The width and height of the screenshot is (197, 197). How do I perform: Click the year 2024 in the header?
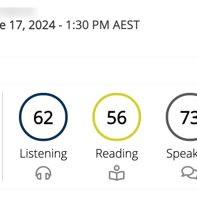[42, 25]
